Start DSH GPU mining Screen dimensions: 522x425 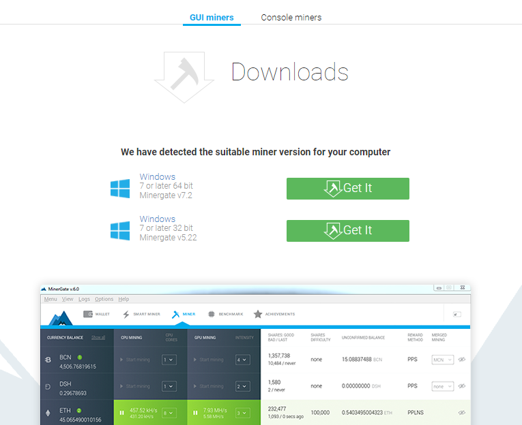tap(208, 386)
